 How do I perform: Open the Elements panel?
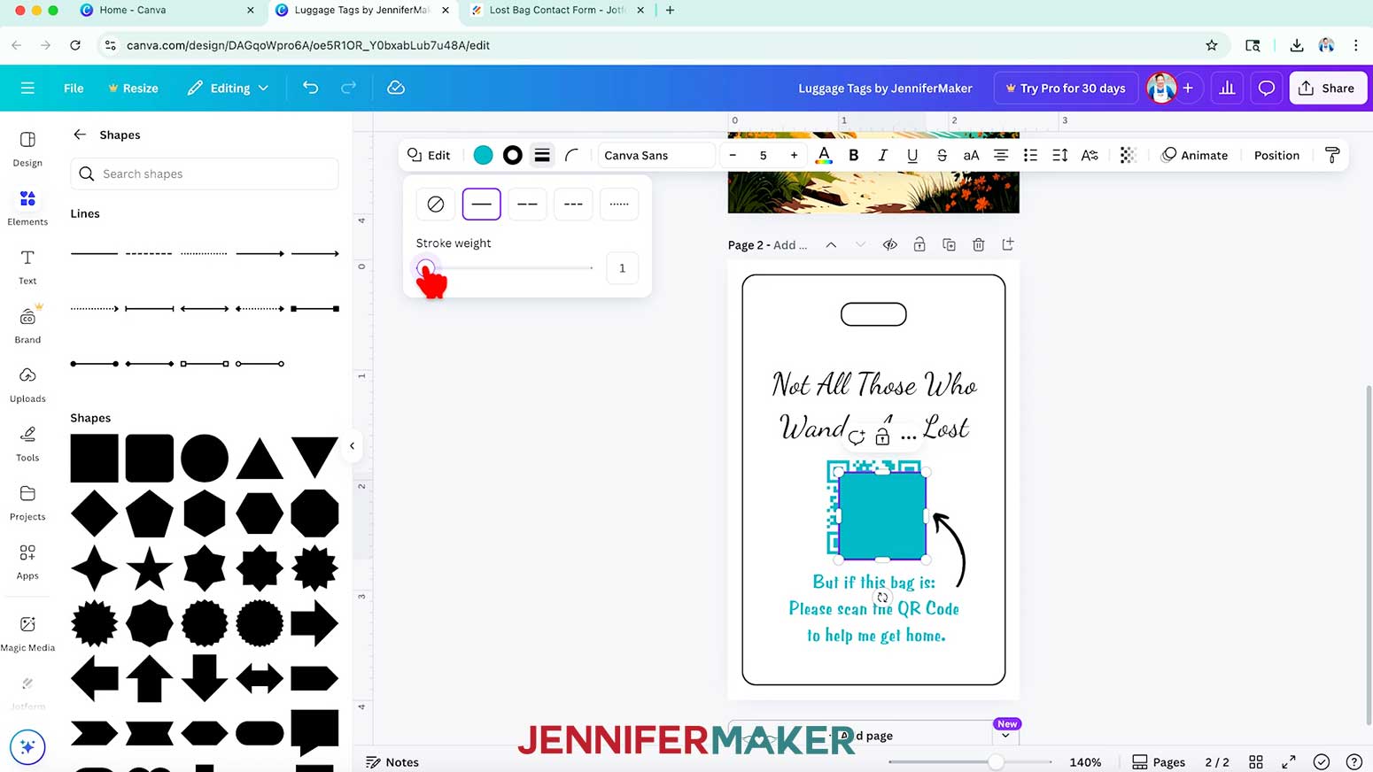27,208
